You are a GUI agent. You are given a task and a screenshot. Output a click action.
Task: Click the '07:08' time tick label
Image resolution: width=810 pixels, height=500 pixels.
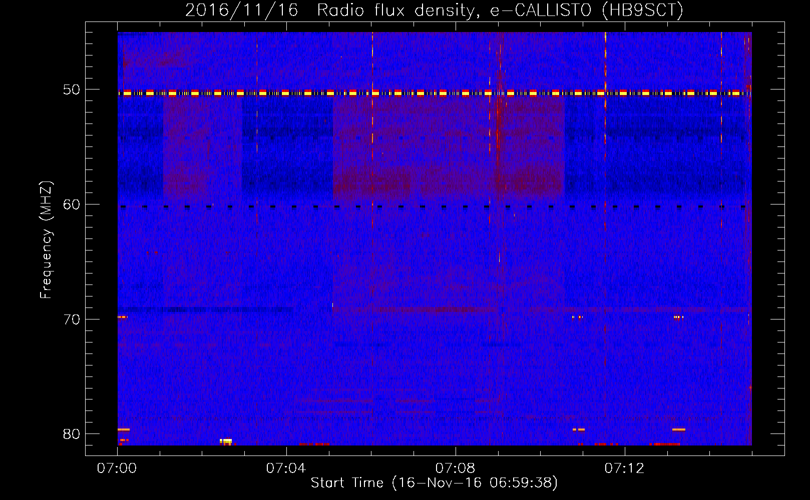[455, 468]
